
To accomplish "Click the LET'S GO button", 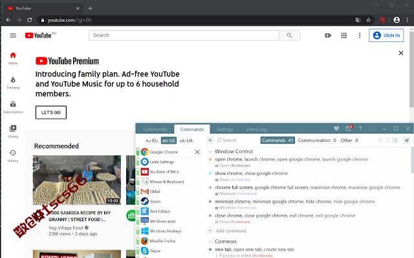I will pyautogui.click(x=51, y=112).
